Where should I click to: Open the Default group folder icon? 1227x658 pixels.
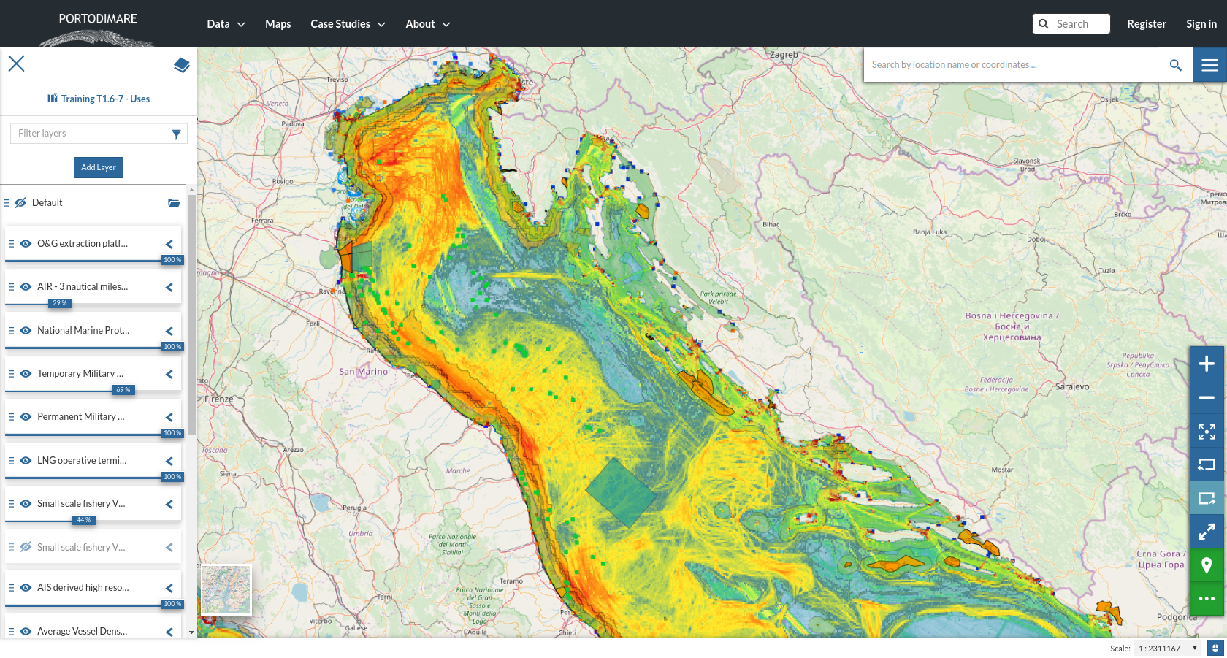coord(174,203)
